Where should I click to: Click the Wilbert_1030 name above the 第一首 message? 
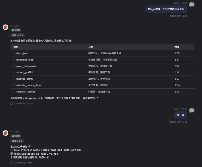click(180, 109)
